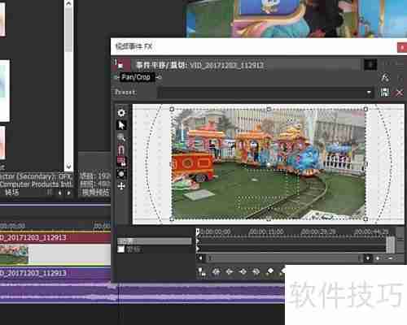407x325 pixels.
Task: Select the position keyframe row label
Action: coord(154,241)
